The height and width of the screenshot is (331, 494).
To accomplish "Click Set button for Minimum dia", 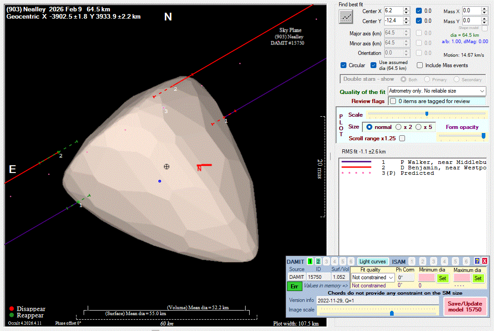I will (442, 278).
